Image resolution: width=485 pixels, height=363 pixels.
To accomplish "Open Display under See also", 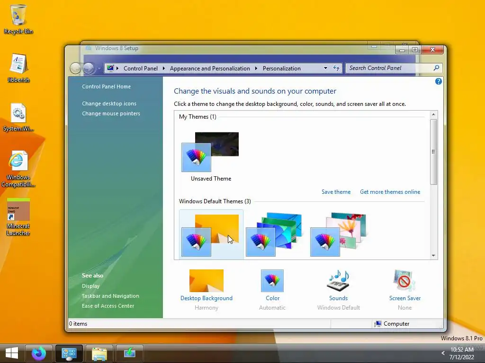I will point(90,286).
